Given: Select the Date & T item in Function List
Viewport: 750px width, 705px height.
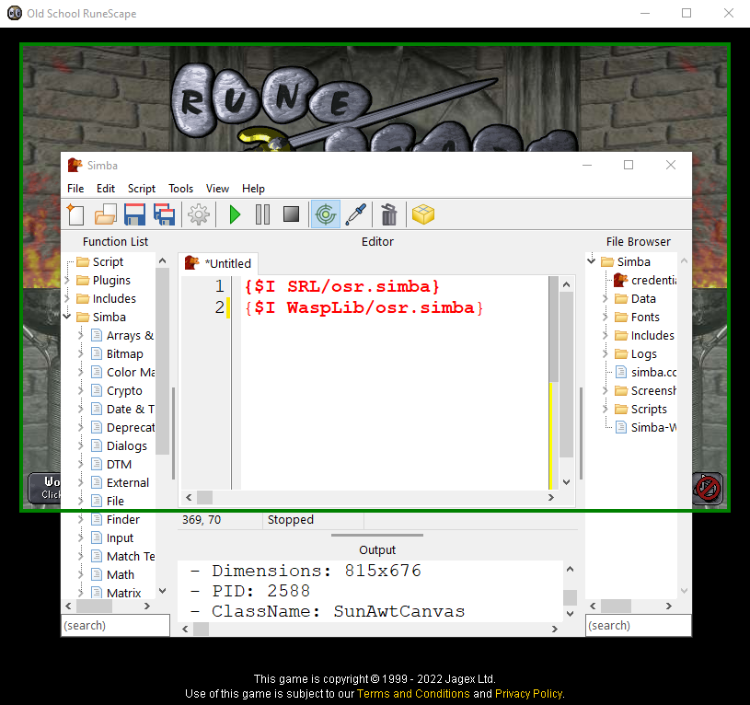Looking at the screenshot, I should pos(122,409).
